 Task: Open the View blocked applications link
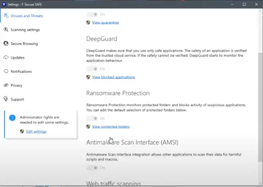click(x=113, y=77)
